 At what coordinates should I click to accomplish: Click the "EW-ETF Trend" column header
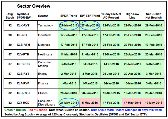(90, 16)
